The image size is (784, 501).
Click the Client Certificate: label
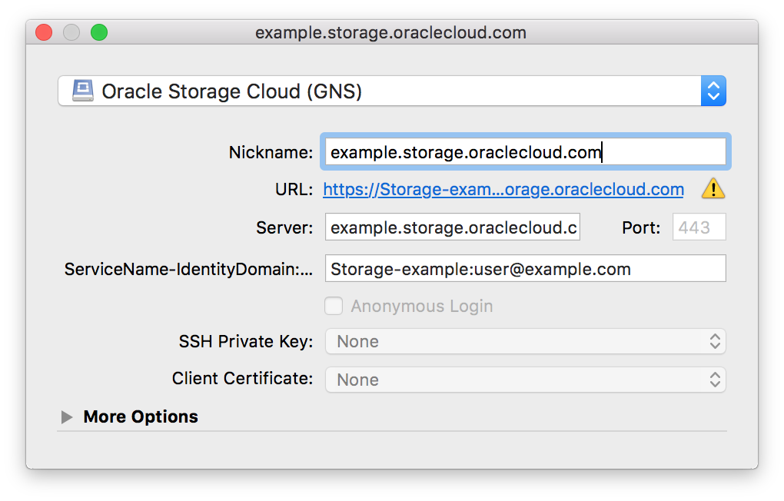click(x=242, y=379)
